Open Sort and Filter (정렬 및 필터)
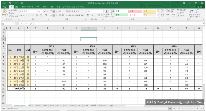206x111 pixels. [x=191, y=13]
